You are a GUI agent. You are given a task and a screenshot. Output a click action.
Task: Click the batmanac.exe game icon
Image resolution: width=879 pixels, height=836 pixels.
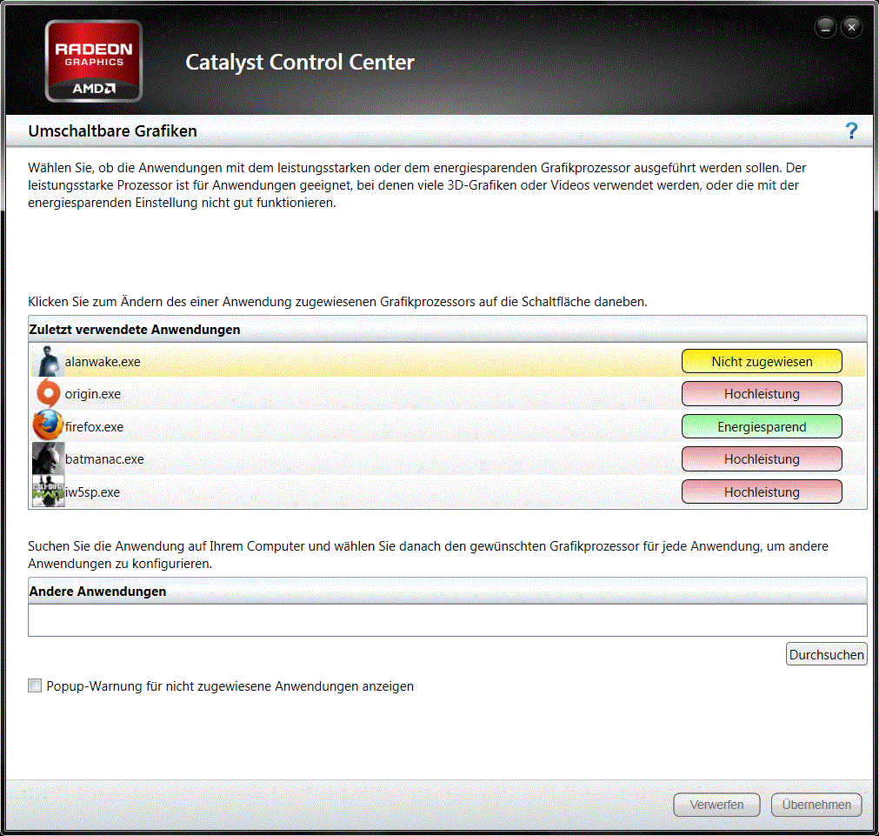(48, 458)
